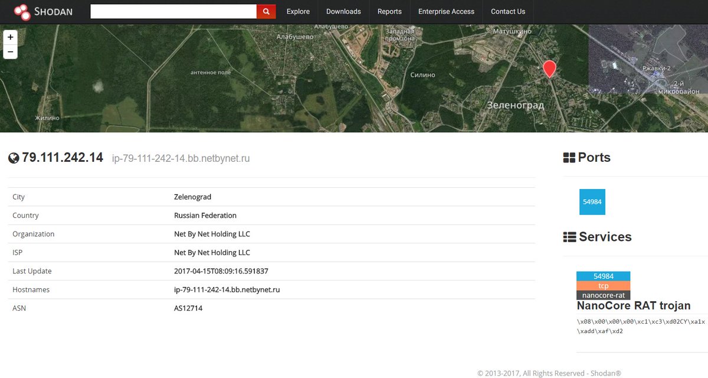Open Enterprise Access page
The height and width of the screenshot is (378, 708).
coord(446,11)
